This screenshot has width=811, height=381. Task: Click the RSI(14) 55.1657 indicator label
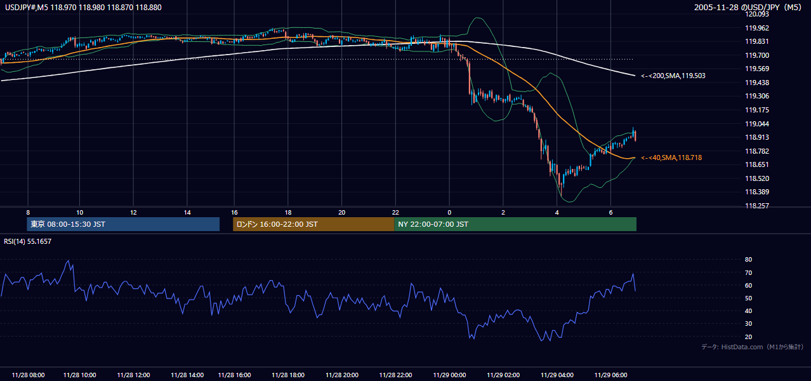tap(28, 241)
